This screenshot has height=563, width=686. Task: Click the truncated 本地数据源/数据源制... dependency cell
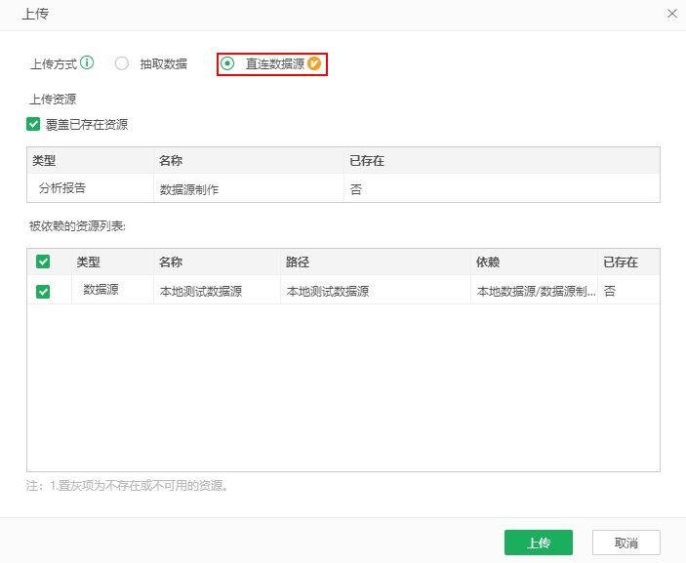(534, 291)
